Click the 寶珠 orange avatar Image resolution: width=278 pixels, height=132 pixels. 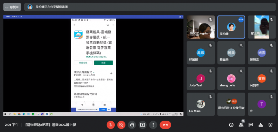pos(262,78)
